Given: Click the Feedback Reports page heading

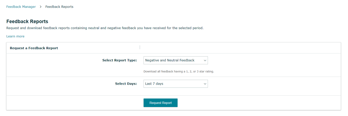Looking at the screenshot, I should [x=27, y=21].
